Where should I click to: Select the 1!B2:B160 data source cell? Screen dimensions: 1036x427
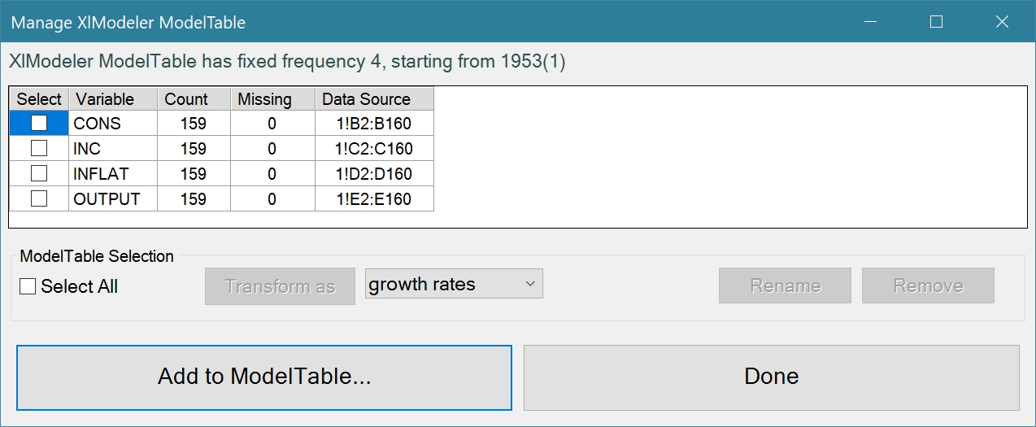pos(375,124)
